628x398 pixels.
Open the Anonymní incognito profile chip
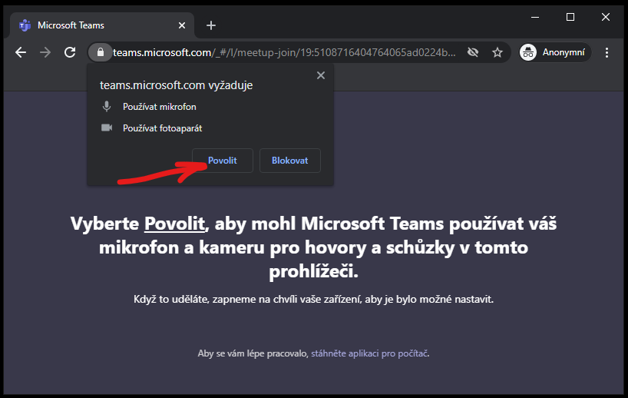(x=555, y=52)
